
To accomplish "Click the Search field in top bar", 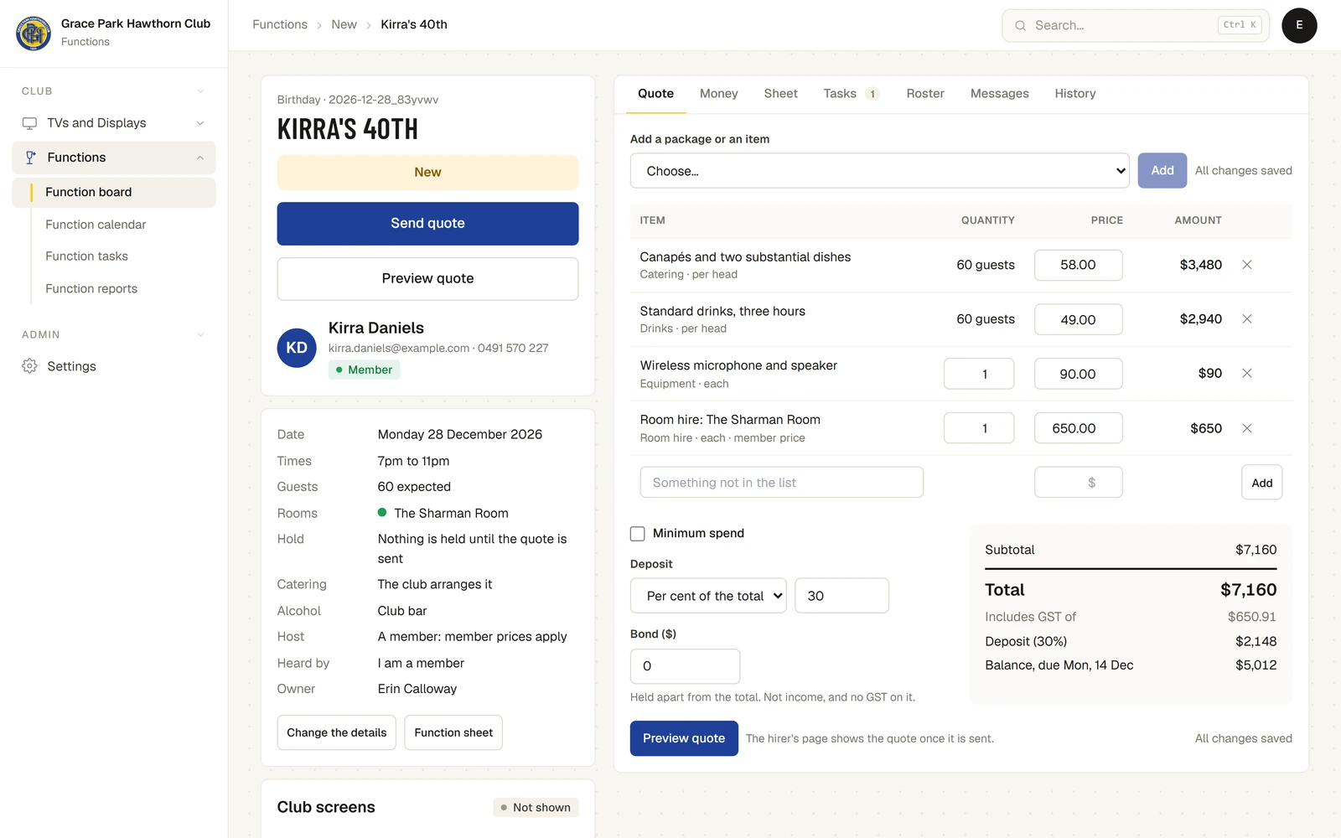I will coord(1136,26).
